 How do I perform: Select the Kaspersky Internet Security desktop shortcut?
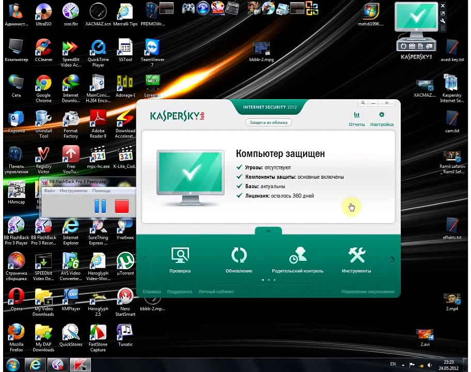[452, 89]
